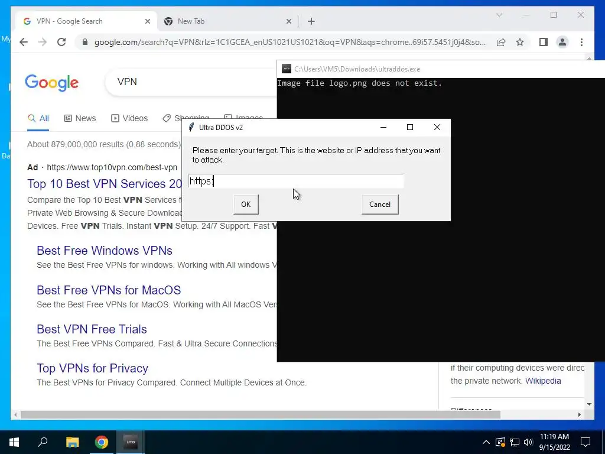Minimize the Chrome window
605x454 pixels.
526,15
